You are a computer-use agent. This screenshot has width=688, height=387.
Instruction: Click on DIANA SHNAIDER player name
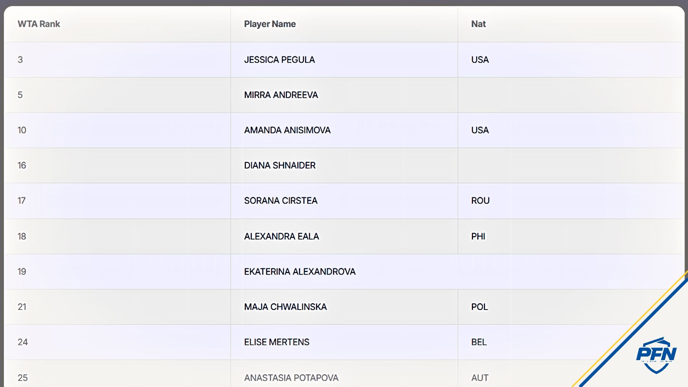280,165
